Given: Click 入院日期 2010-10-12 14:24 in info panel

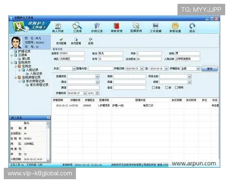Looking at the screenshot, I should tap(26, 159).
